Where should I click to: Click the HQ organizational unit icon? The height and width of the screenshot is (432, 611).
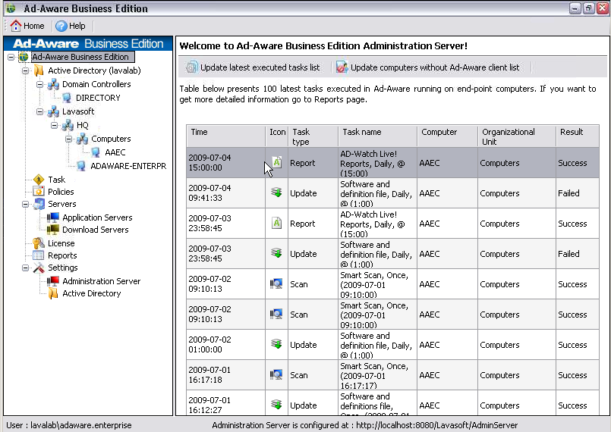[x=68, y=125]
